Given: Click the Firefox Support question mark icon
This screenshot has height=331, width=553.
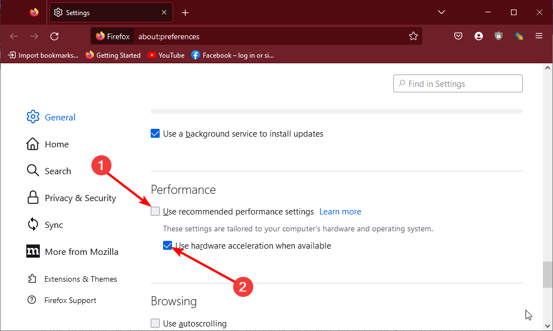Looking at the screenshot, I should pos(32,300).
